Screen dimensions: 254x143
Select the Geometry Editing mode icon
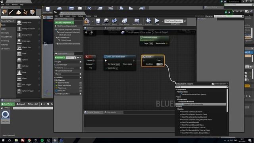pos(33,12)
